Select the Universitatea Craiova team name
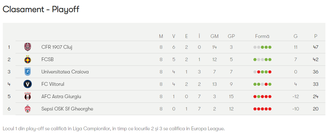 point(65,72)
